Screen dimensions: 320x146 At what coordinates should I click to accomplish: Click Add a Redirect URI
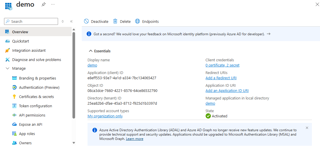(x=221, y=78)
